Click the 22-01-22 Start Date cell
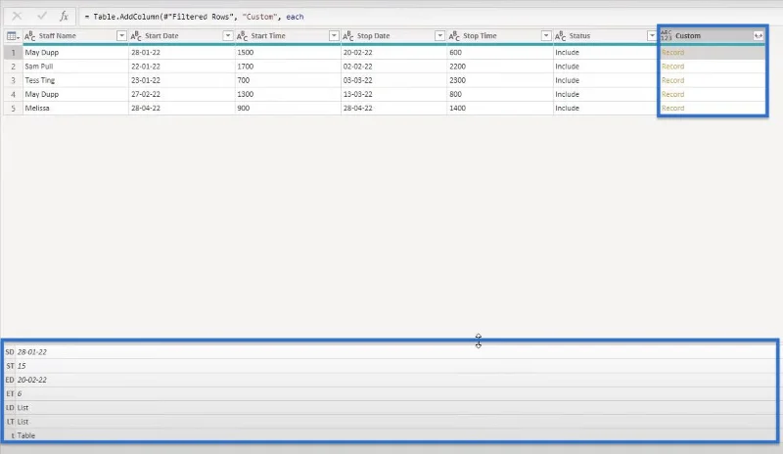 [x=182, y=67]
